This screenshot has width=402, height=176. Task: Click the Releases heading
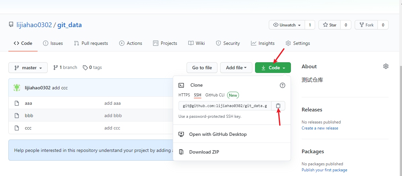click(312, 109)
